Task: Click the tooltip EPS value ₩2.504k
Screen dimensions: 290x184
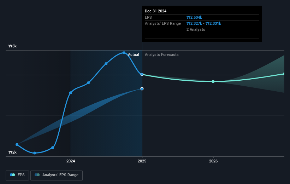Action: [194, 17]
